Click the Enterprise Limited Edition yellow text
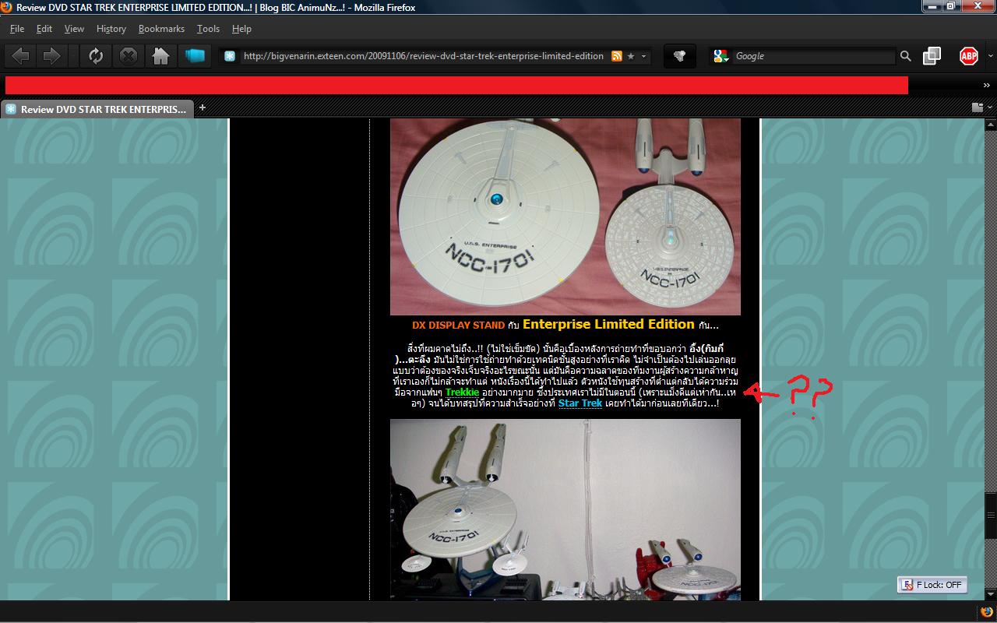The image size is (997, 623). pos(608,324)
